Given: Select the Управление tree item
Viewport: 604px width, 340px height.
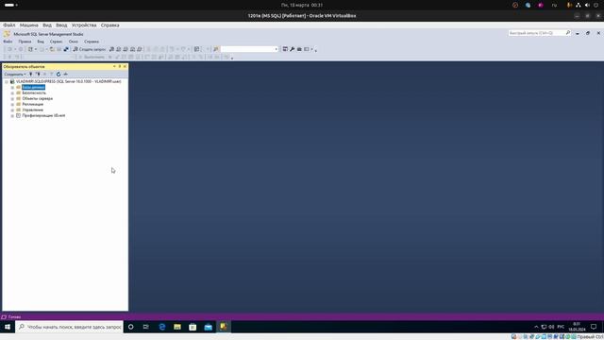Looking at the screenshot, I should [33, 110].
